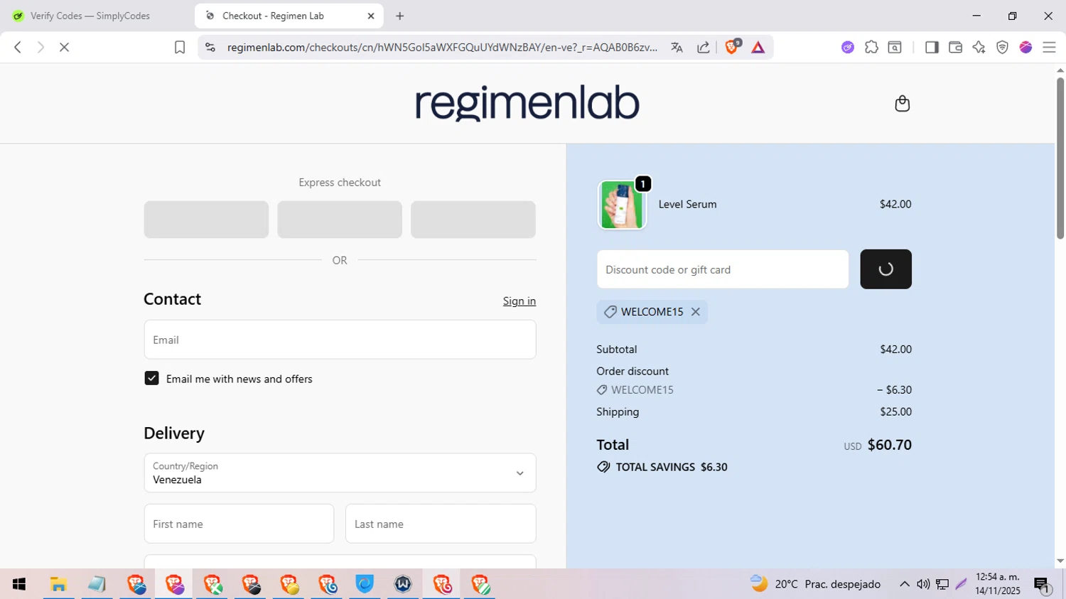Open site information icon in address bar
This screenshot has width=1066, height=599.
pyautogui.click(x=210, y=47)
